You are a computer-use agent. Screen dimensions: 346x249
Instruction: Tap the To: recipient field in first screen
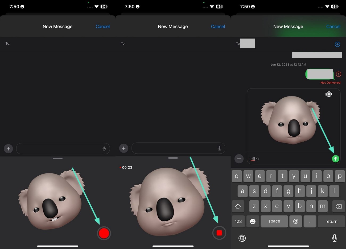[57, 44]
